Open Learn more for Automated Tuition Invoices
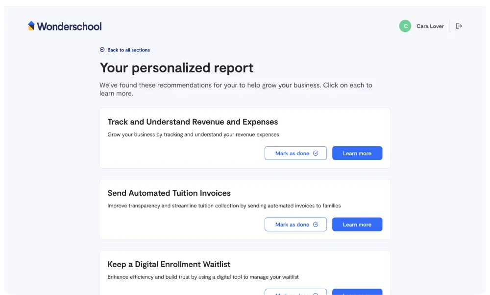 pyautogui.click(x=357, y=225)
